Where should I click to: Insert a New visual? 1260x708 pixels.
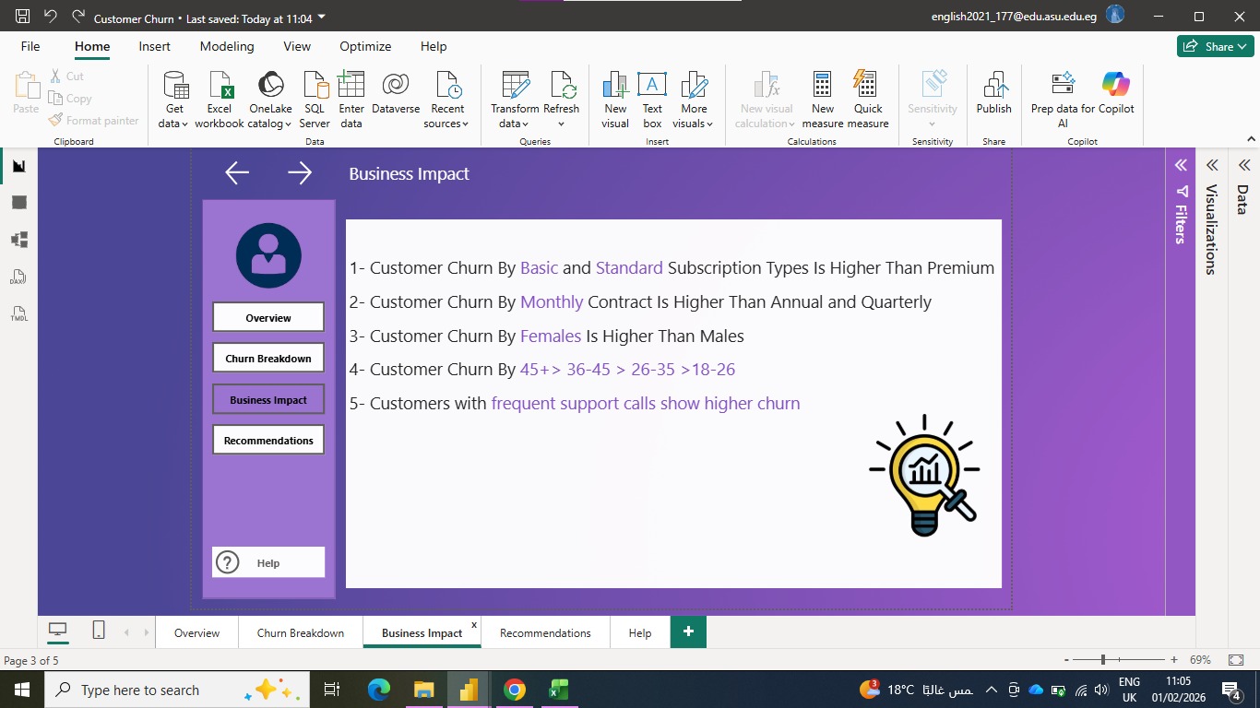(615, 100)
